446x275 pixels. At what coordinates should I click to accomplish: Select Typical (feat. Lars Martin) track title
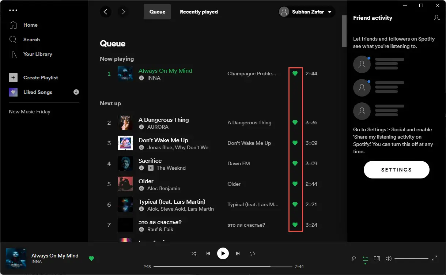click(x=172, y=201)
